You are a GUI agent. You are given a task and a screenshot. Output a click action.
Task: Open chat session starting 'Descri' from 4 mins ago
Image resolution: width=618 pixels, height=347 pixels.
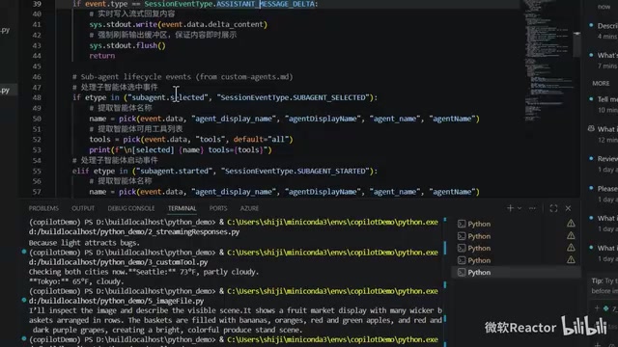click(x=603, y=31)
